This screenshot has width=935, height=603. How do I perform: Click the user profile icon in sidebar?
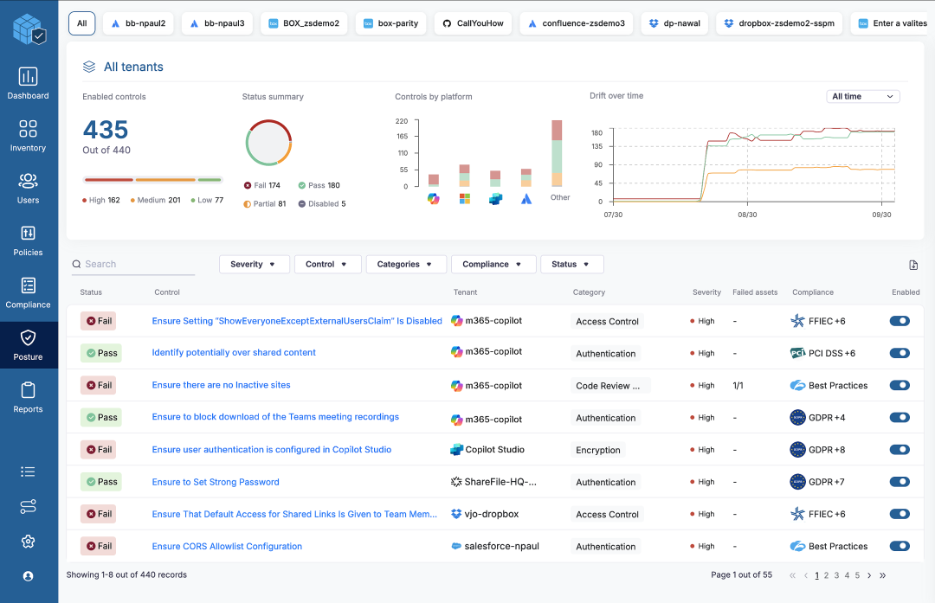tap(28, 575)
